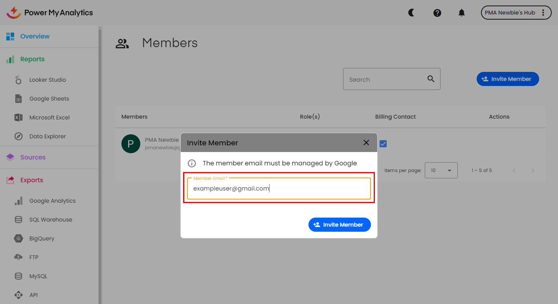This screenshot has height=304, width=558.
Task: Open Microsoft Excel reports
Action: pos(50,117)
